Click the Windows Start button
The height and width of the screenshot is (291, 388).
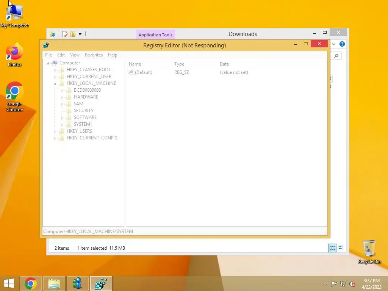(9, 283)
